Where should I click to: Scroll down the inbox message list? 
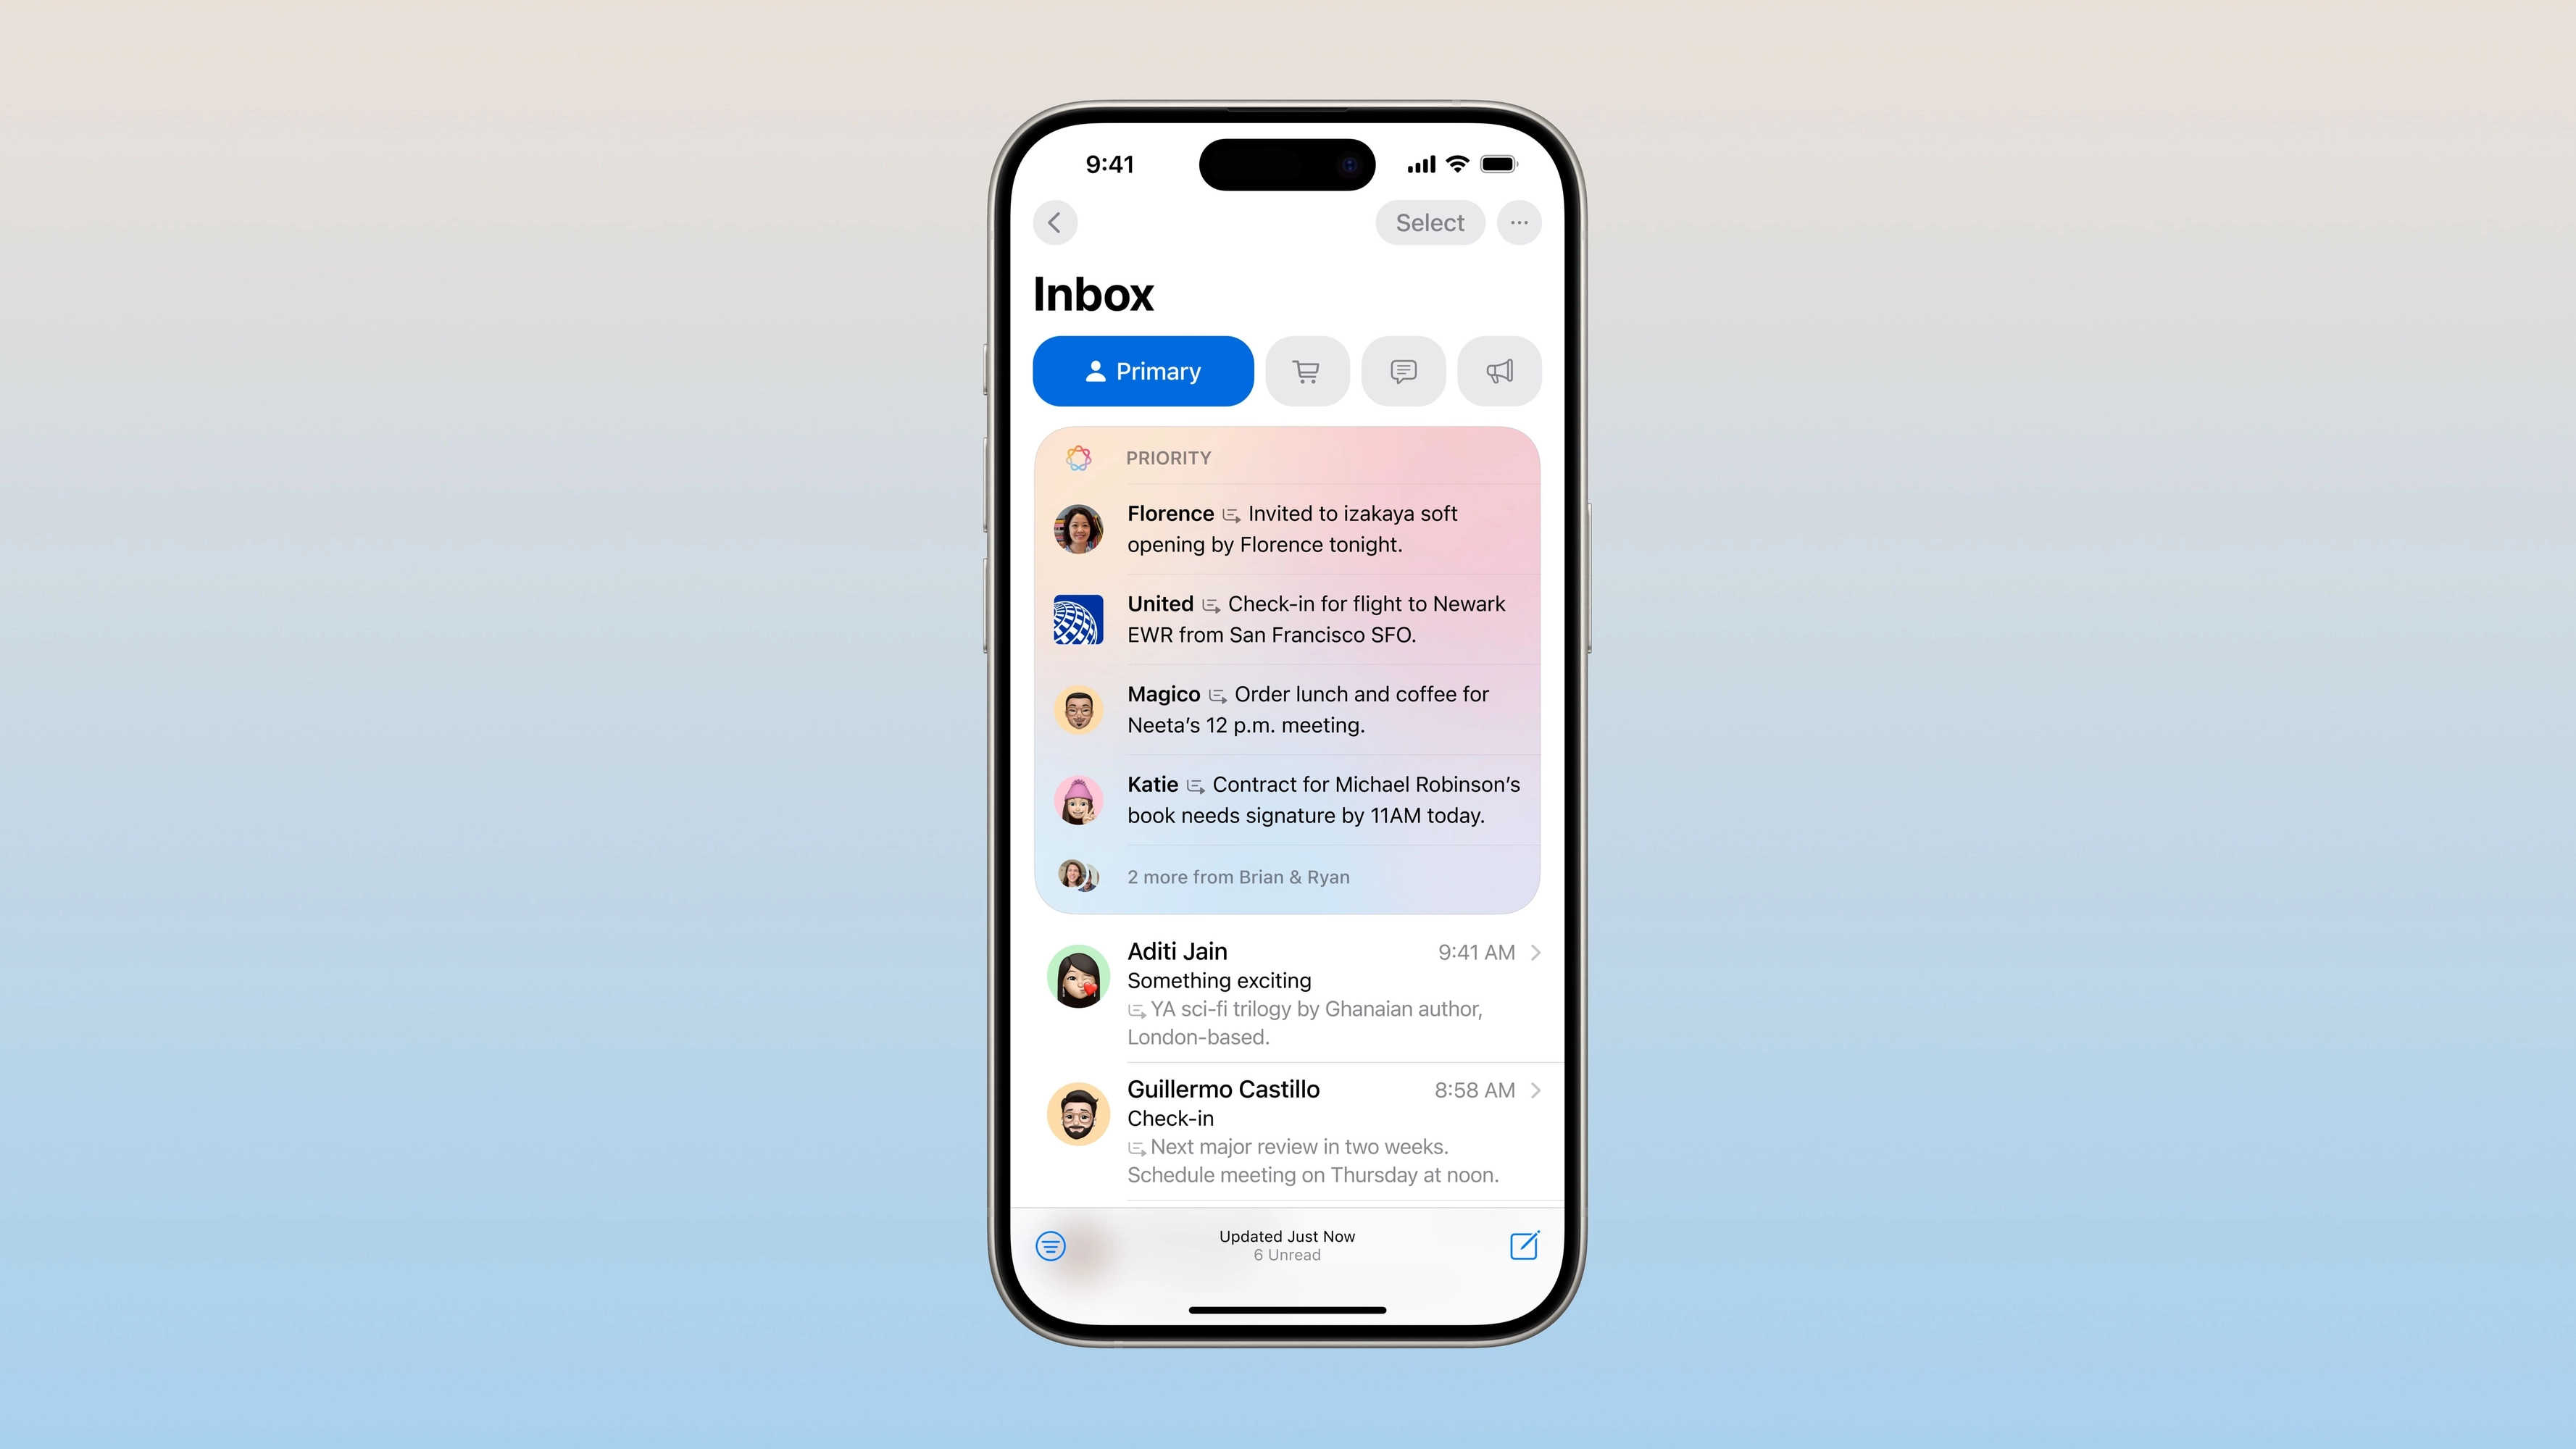coord(1288,991)
